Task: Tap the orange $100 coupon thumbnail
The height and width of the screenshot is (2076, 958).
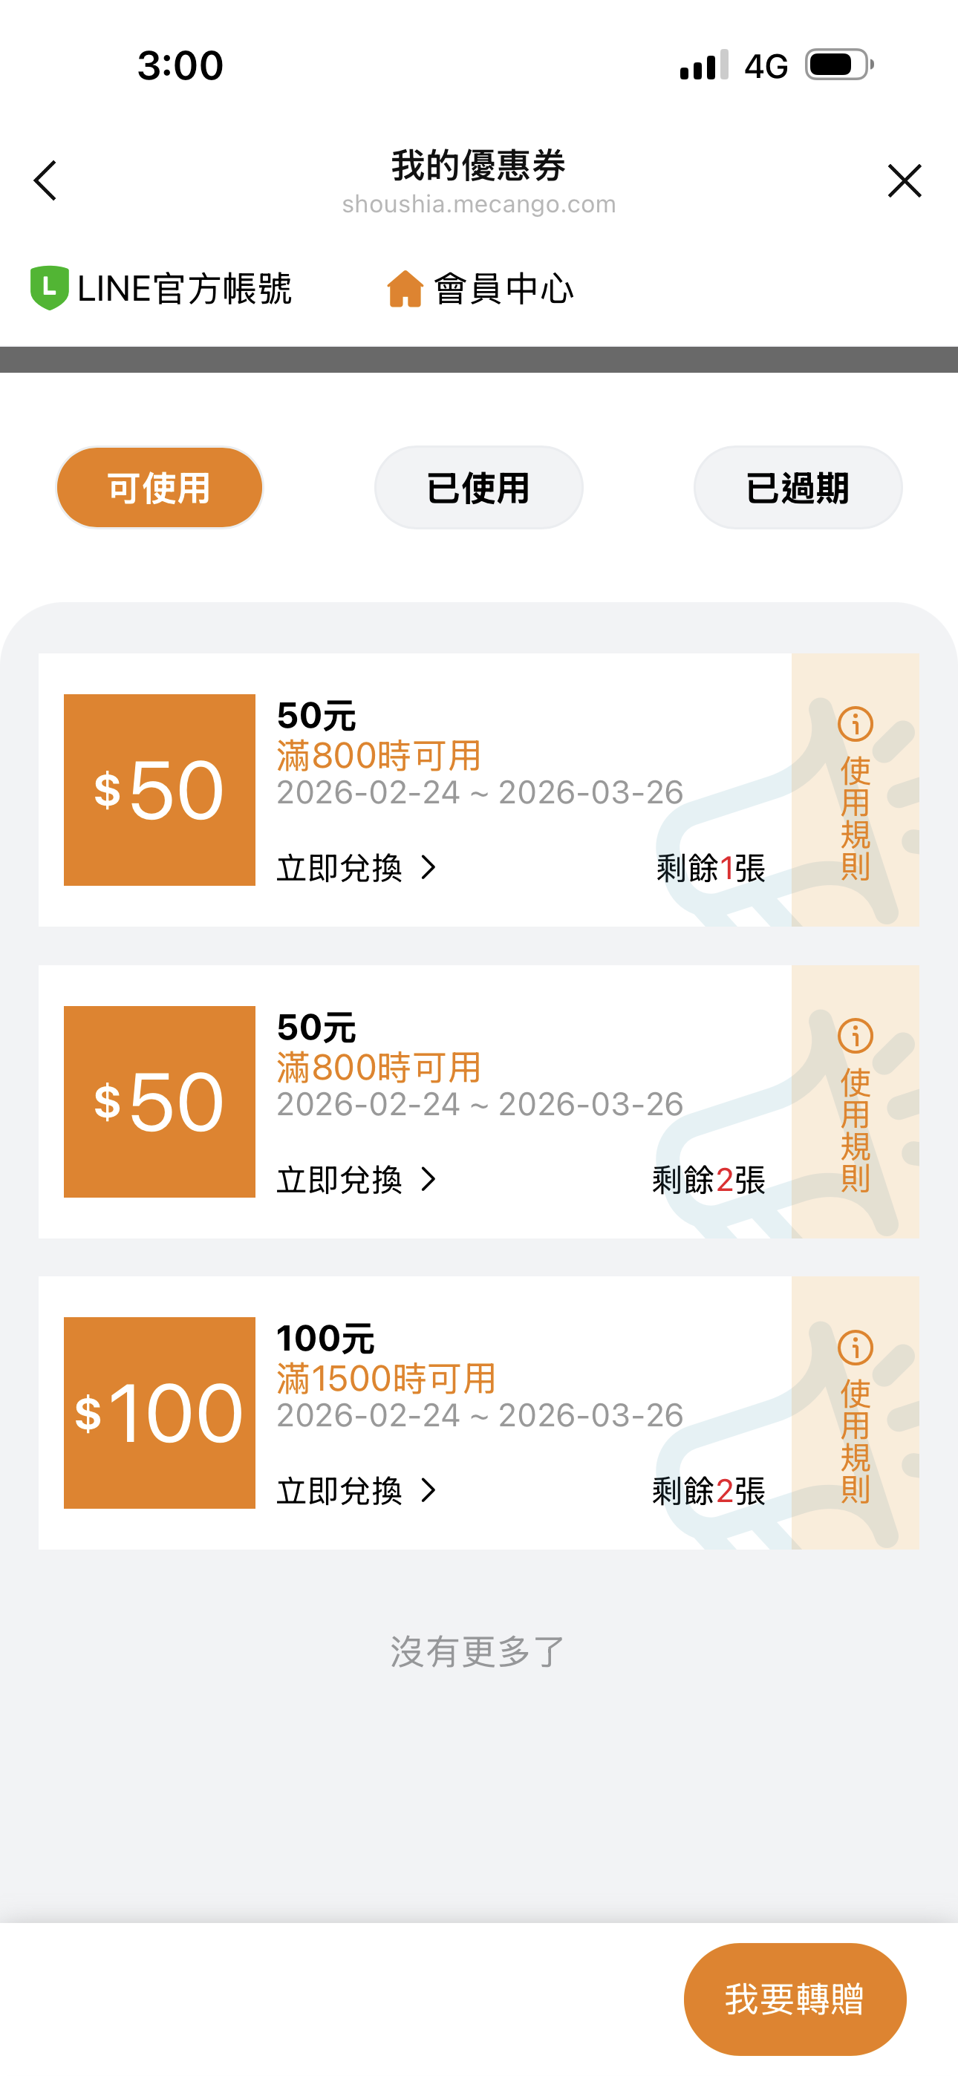Action: pyautogui.click(x=160, y=1413)
